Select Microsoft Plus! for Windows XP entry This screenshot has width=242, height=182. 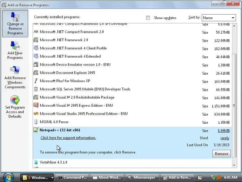pos(132,81)
